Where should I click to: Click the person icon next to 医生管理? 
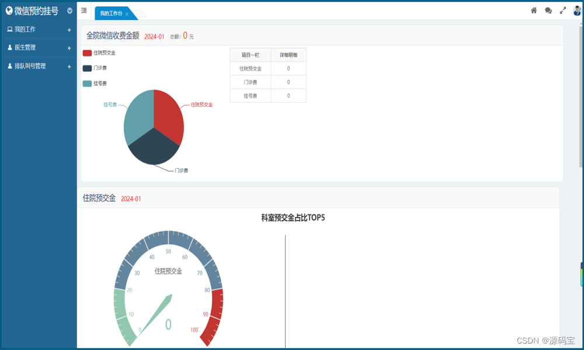point(10,47)
